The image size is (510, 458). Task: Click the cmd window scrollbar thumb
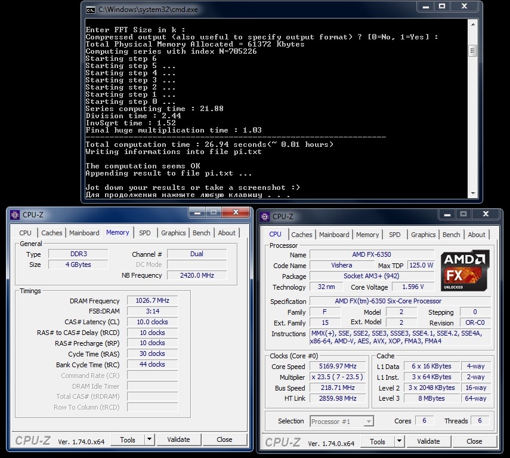coord(473,51)
